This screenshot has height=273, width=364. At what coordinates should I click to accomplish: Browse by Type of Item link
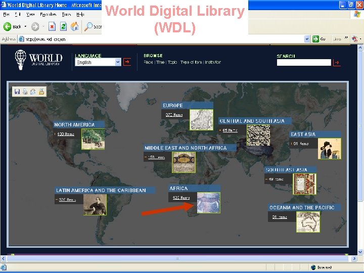(x=191, y=62)
